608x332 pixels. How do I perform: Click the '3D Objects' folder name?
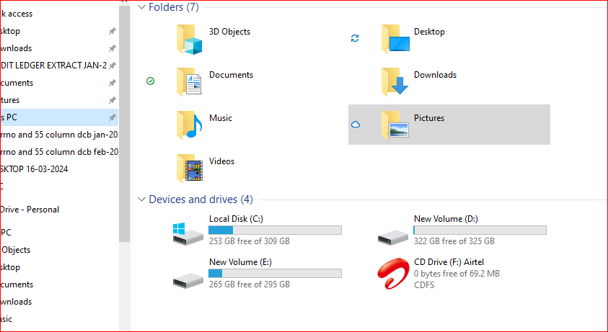pos(229,32)
